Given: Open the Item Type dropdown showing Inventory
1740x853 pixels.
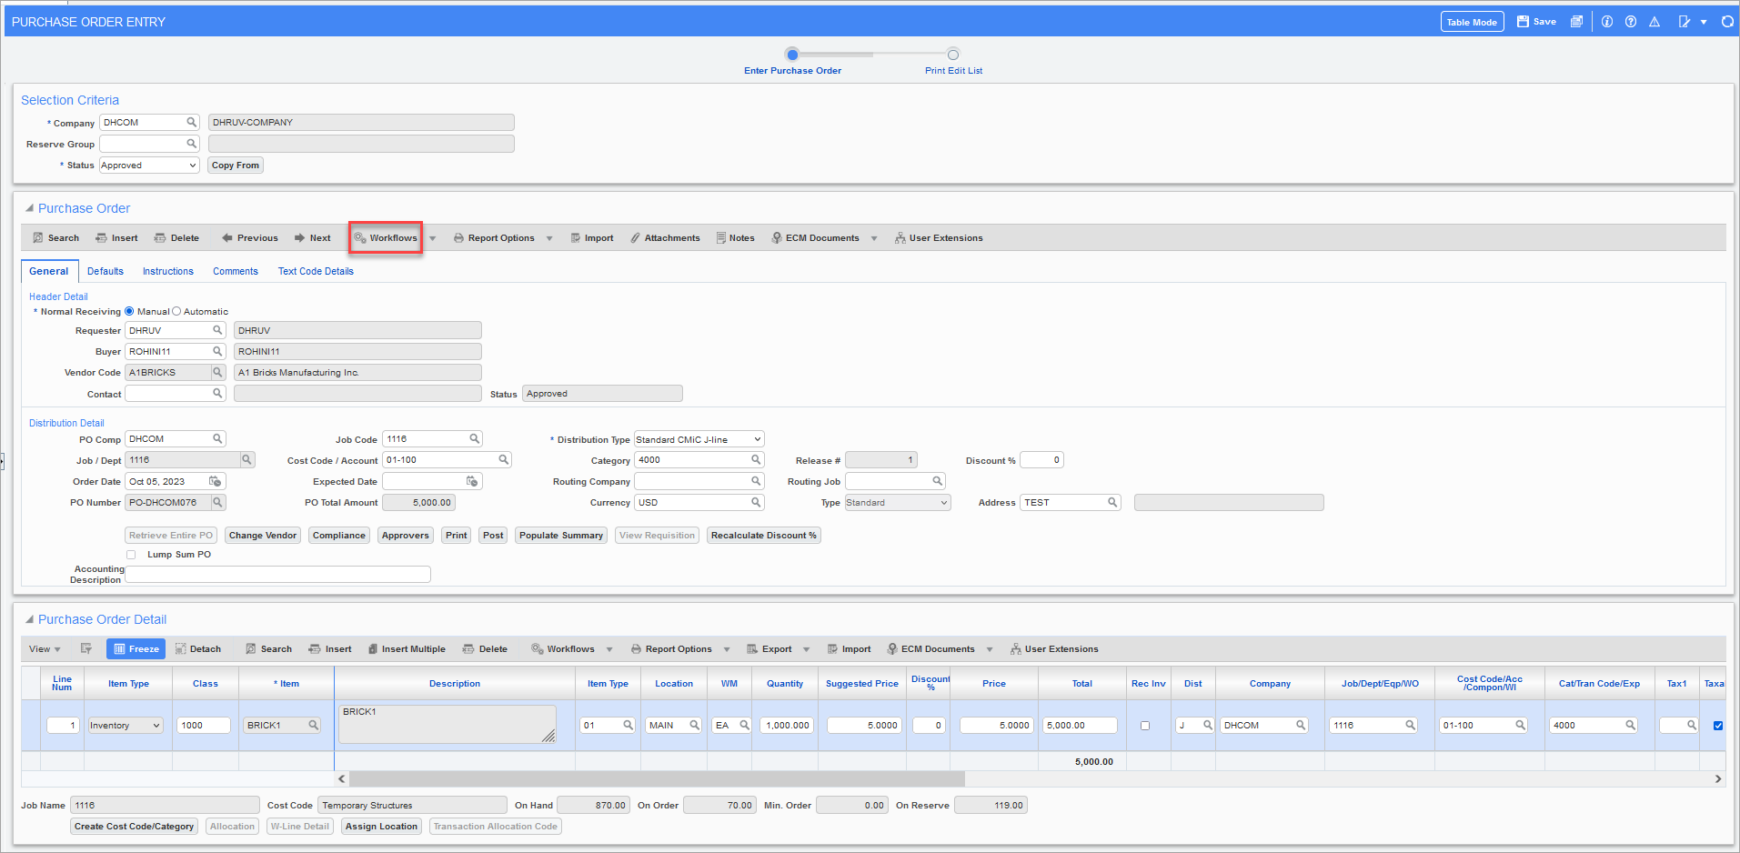Looking at the screenshot, I should pyautogui.click(x=125, y=725).
